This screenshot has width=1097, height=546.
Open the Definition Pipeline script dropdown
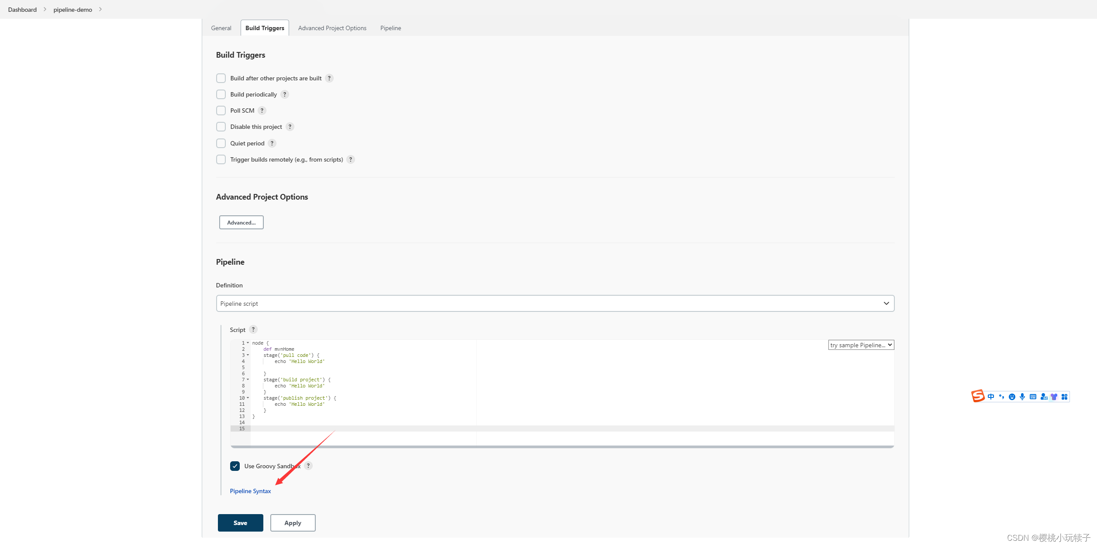(x=555, y=304)
